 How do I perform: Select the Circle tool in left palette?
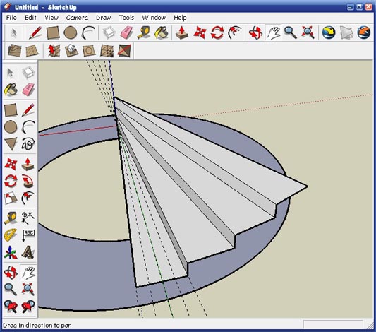pyautogui.click(x=11, y=126)
